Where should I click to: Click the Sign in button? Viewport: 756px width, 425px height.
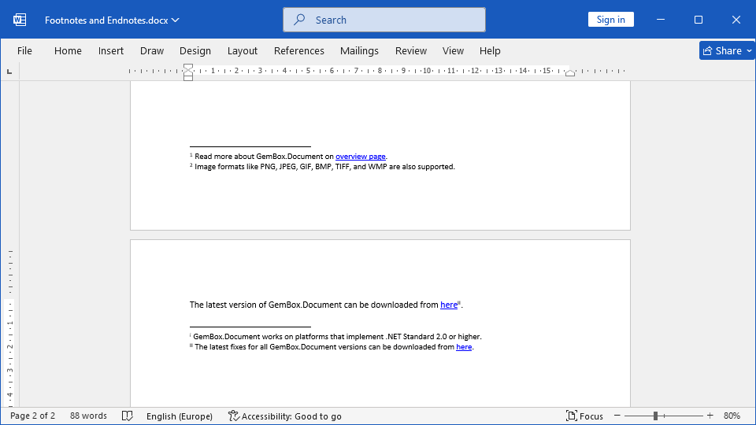[610, 20]
